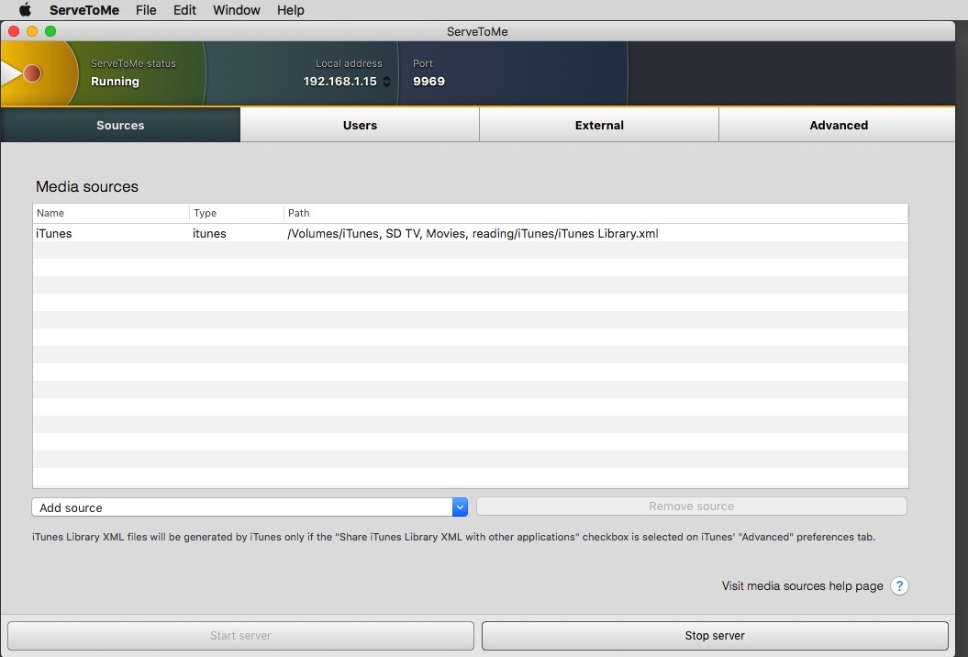Click the Visit media sources help page text
This screenshot has height=657, width=968.
(x=803, y=586)
